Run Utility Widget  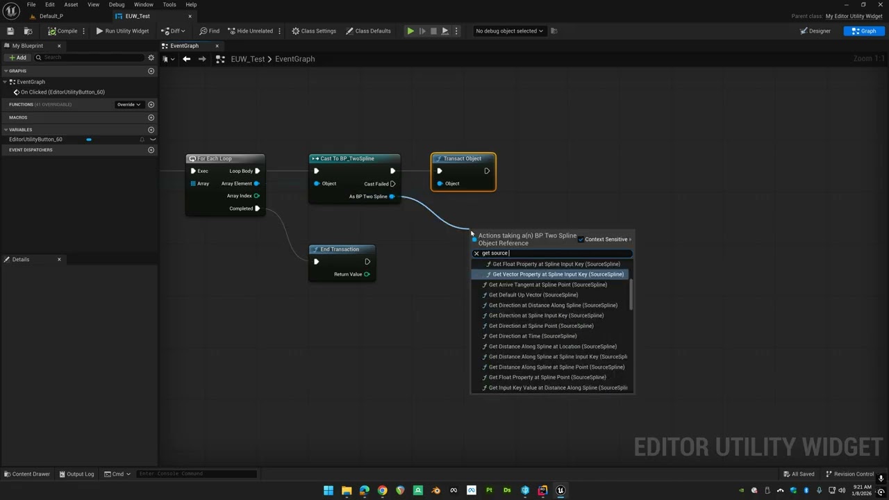122,31
